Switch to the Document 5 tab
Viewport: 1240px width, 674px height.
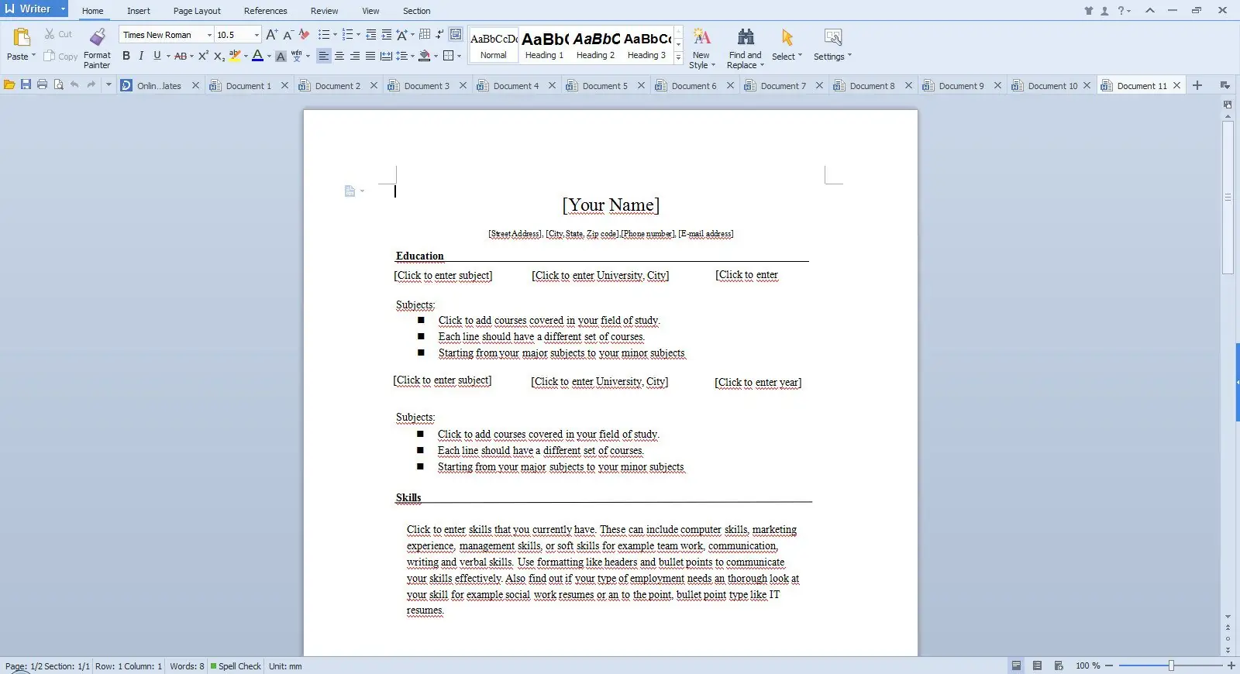click(604, 86)
